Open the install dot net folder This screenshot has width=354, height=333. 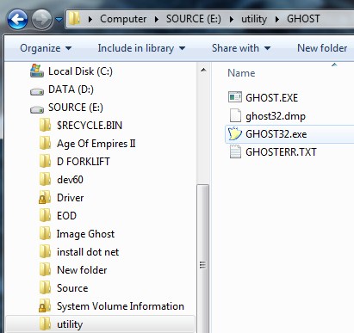click(88, 252)
